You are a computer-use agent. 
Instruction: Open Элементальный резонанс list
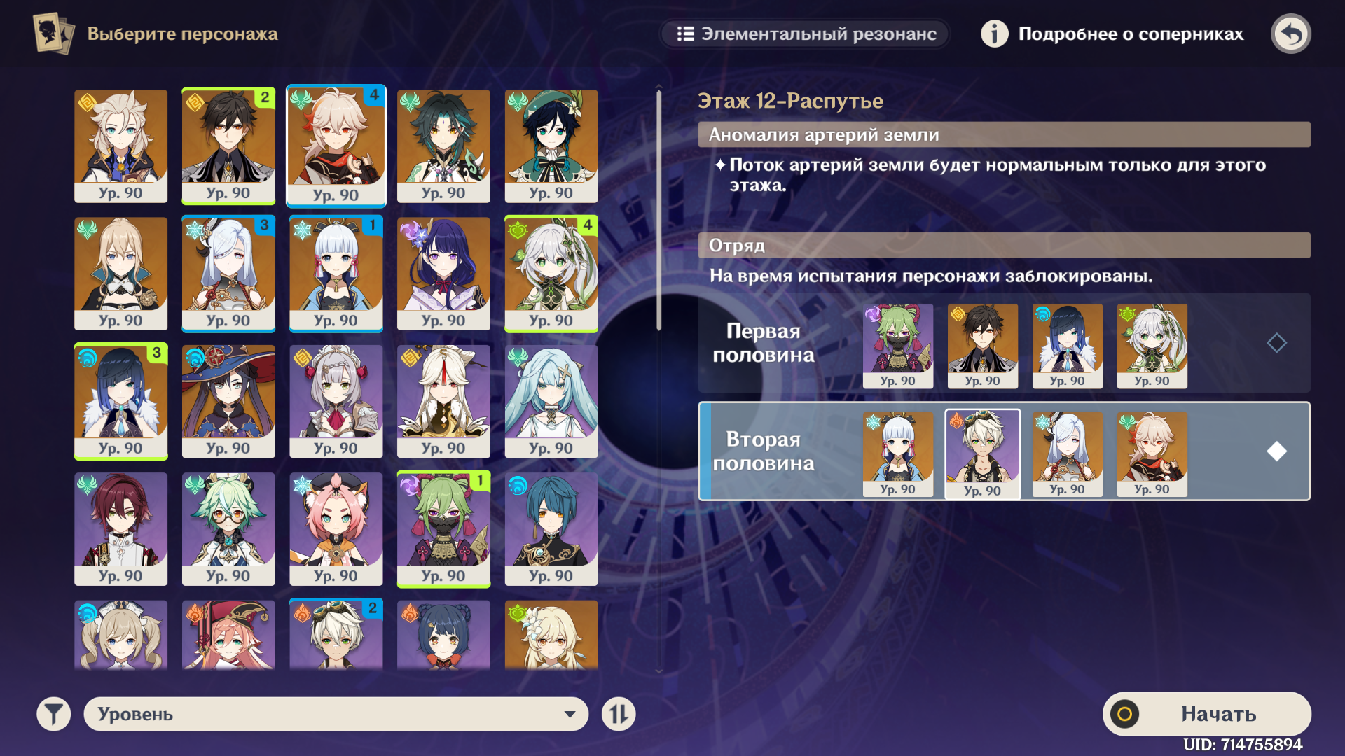coord(806,34)
